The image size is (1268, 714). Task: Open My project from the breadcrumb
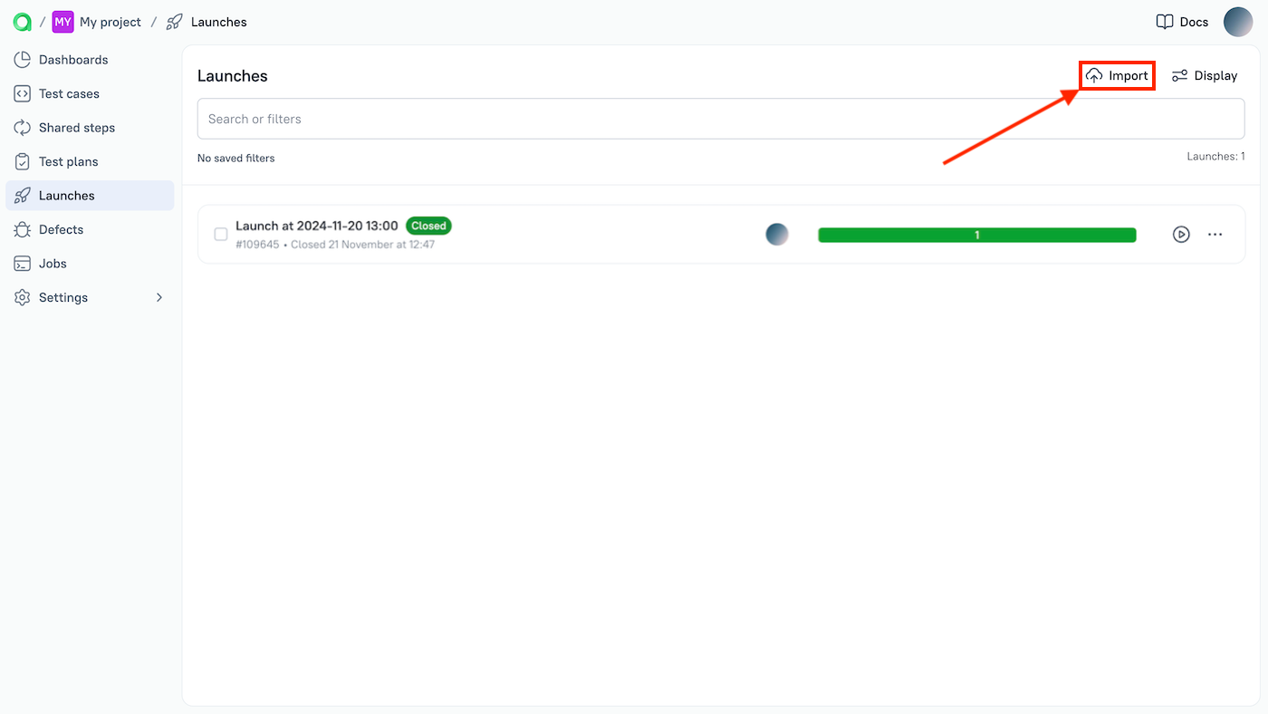click(x=110, y=22)
